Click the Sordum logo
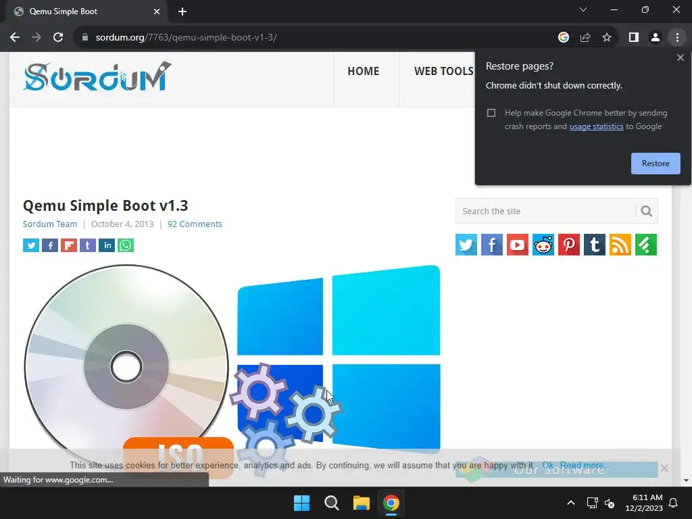692x519 pixels. click(97, 77)
